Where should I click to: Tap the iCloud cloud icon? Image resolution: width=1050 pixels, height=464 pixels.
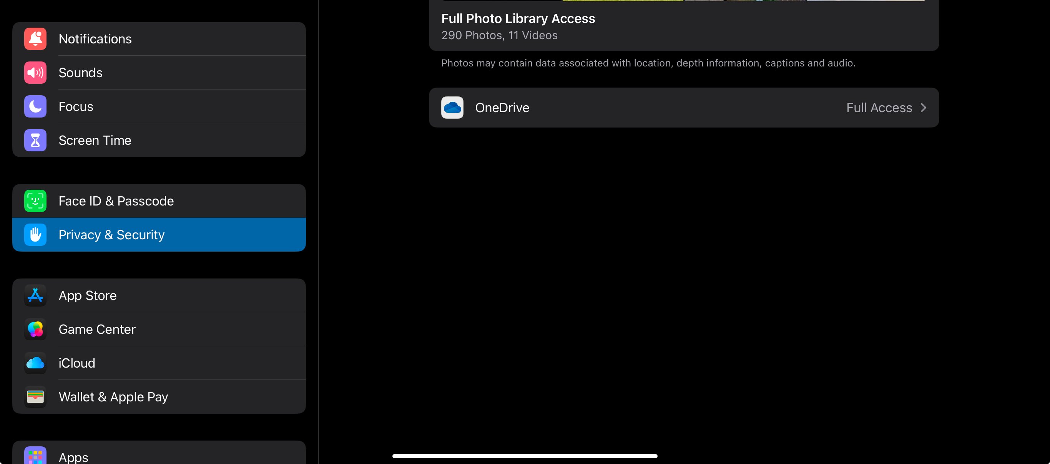pyautogui.click(x=35, y=363)
